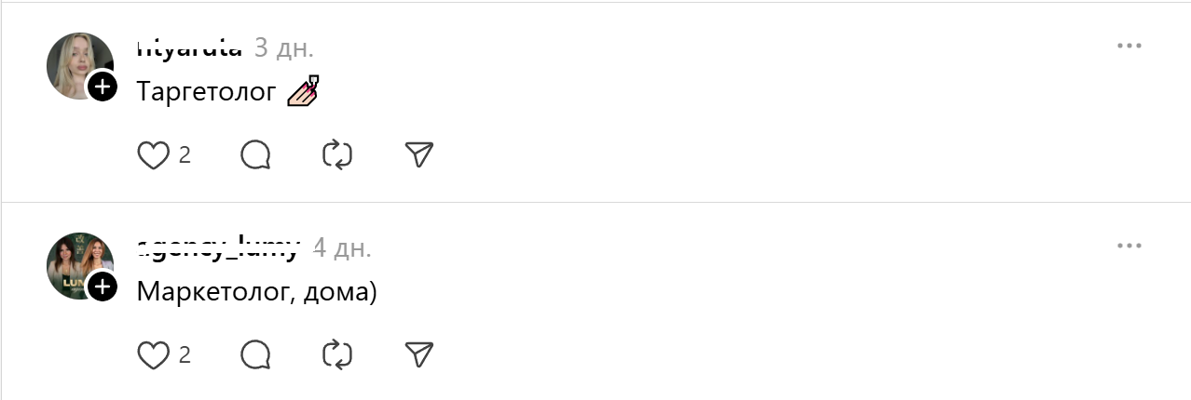The height and width of the screenshot is (400, 1191).
Task: Repost the "Таргетолог" comment
Action: click(x=337, y=155)
